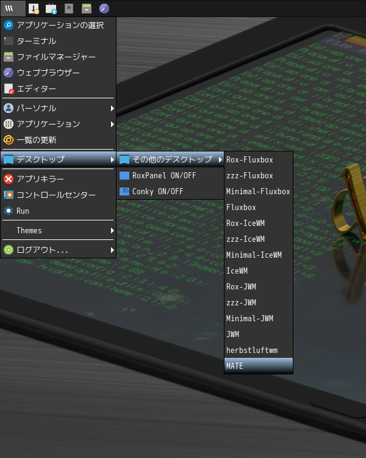Screen dimensions: 366x458
Task: Click the terminal icon next to ターミナル
Action: [9, 41]
